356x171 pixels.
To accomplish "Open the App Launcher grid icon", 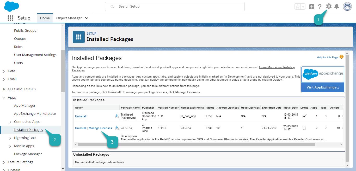I will (x=10, y=18).
